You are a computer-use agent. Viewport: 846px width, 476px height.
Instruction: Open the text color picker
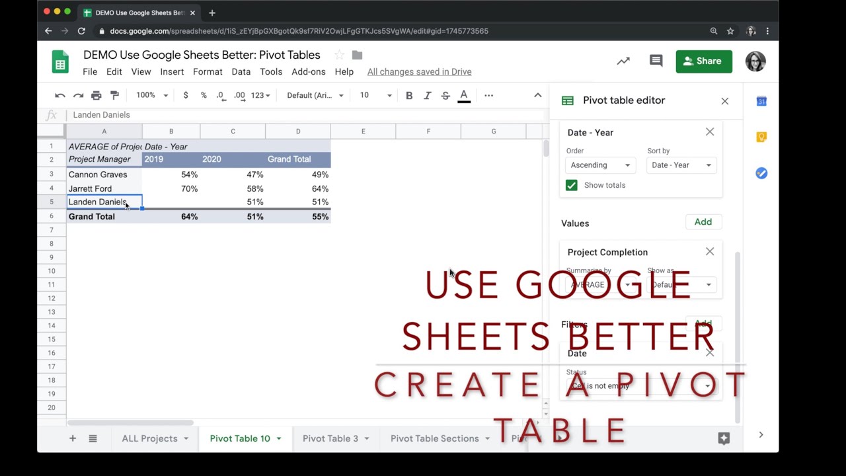point(464,96)
